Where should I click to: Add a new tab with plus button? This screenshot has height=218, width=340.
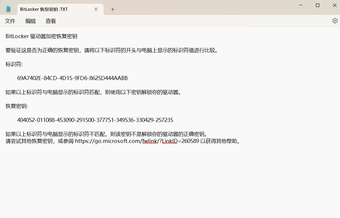113,9
